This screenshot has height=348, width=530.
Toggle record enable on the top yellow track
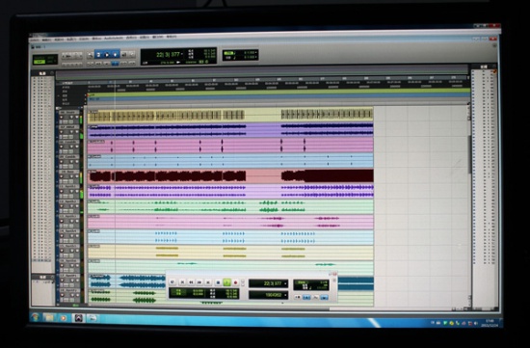click(61, 117)
